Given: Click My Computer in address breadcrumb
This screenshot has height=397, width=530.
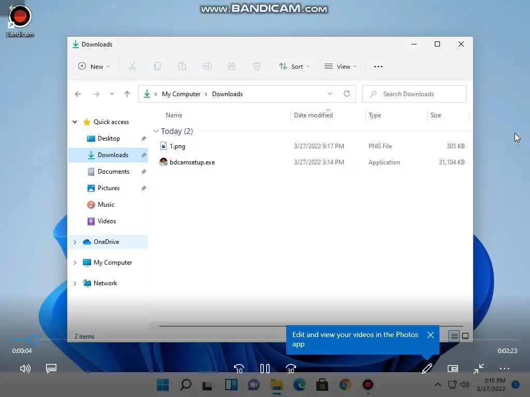Looking at the screenshot, I should coord(181,94).
